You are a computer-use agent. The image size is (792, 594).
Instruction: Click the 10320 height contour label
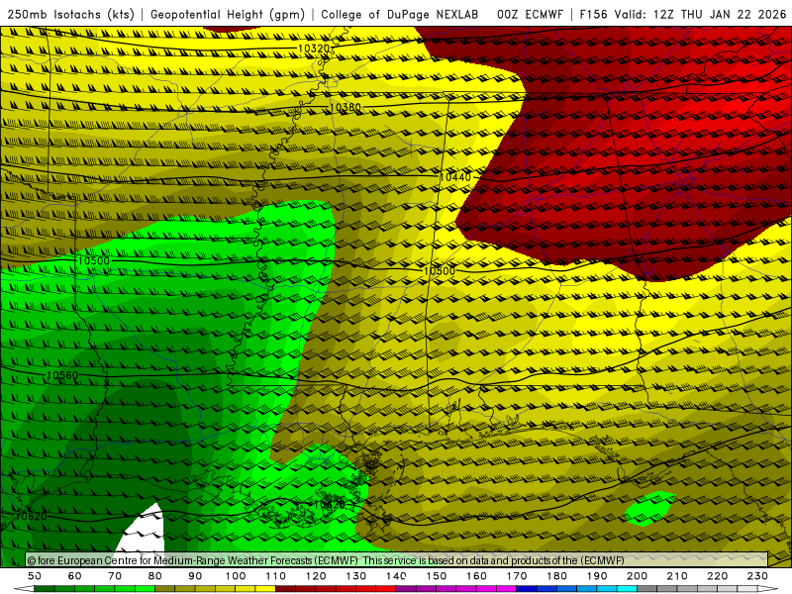pos(314,49)
